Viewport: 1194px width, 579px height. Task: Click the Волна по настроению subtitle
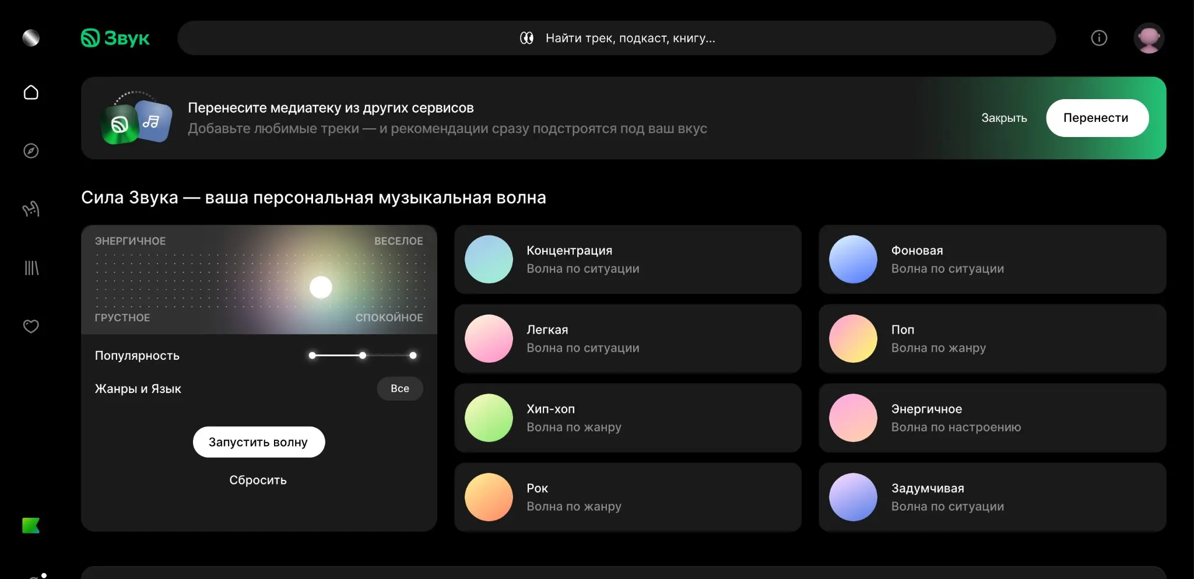point(956,427)
